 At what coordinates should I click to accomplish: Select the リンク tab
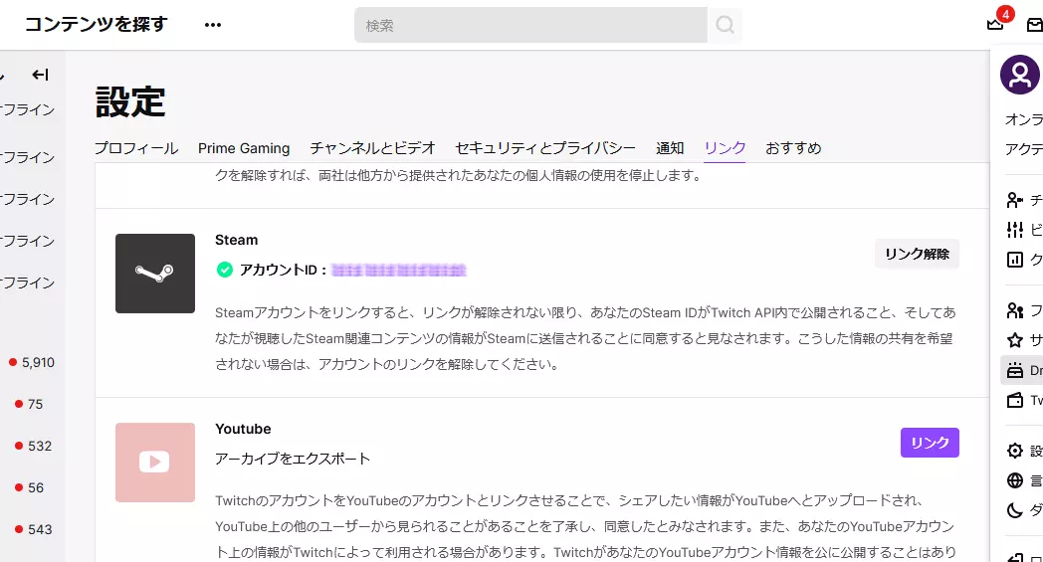[x=726, y=147]
